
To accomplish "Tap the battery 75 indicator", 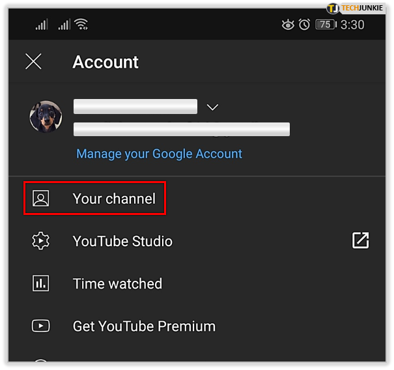I will 326,25.
